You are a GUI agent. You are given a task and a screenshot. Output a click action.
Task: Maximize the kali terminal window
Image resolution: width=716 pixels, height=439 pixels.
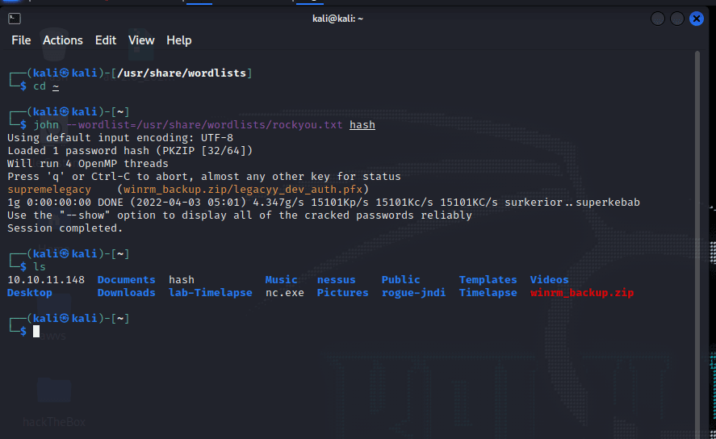[677, 19]
